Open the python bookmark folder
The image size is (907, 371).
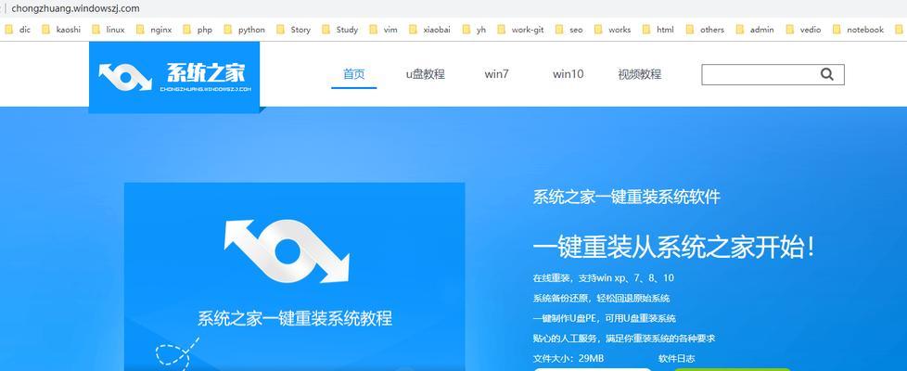point(244,30)
